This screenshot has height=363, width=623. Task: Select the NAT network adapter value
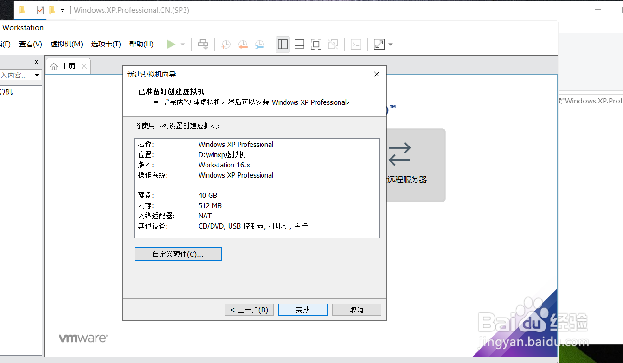coord(205,216)
